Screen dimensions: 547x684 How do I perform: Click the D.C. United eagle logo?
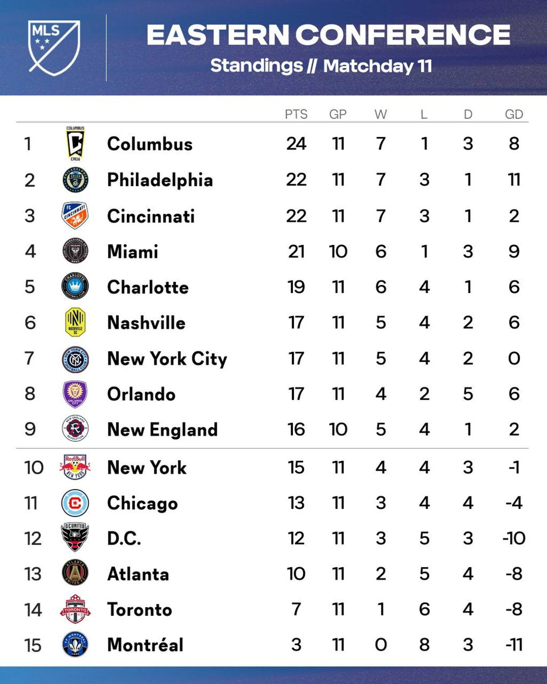coord(75,537)
